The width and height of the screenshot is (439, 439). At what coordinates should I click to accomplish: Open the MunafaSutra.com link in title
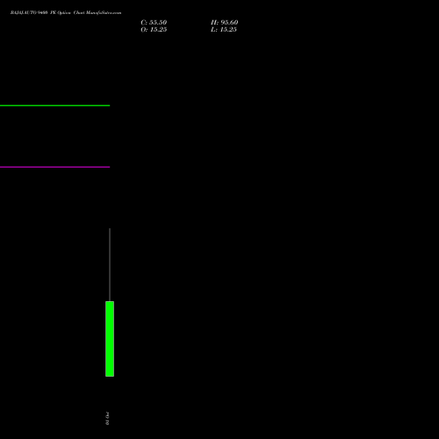[104, 12]
